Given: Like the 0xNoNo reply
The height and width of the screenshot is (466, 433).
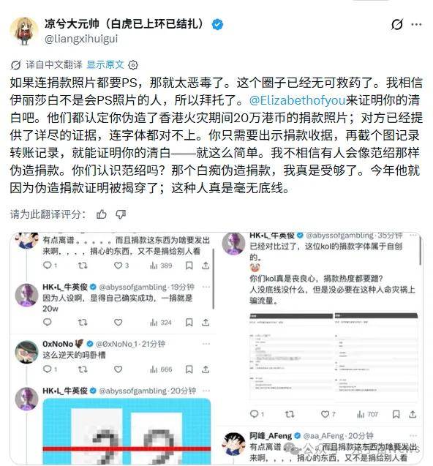Looking at the screenshot, I should click(118, 369).
